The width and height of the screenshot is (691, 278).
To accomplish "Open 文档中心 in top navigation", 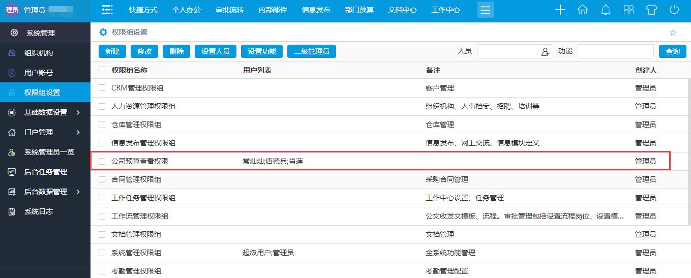I will pyautogui.click(x=402, y=10).
